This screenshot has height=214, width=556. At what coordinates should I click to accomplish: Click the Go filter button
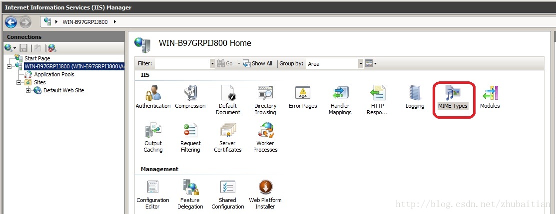click(225, 64)
